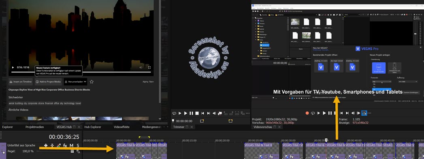Image resolution: width=424 pixels, height=159 pixels.
Task: Select the 'travel' keyword tag
Action: [78, 103]
